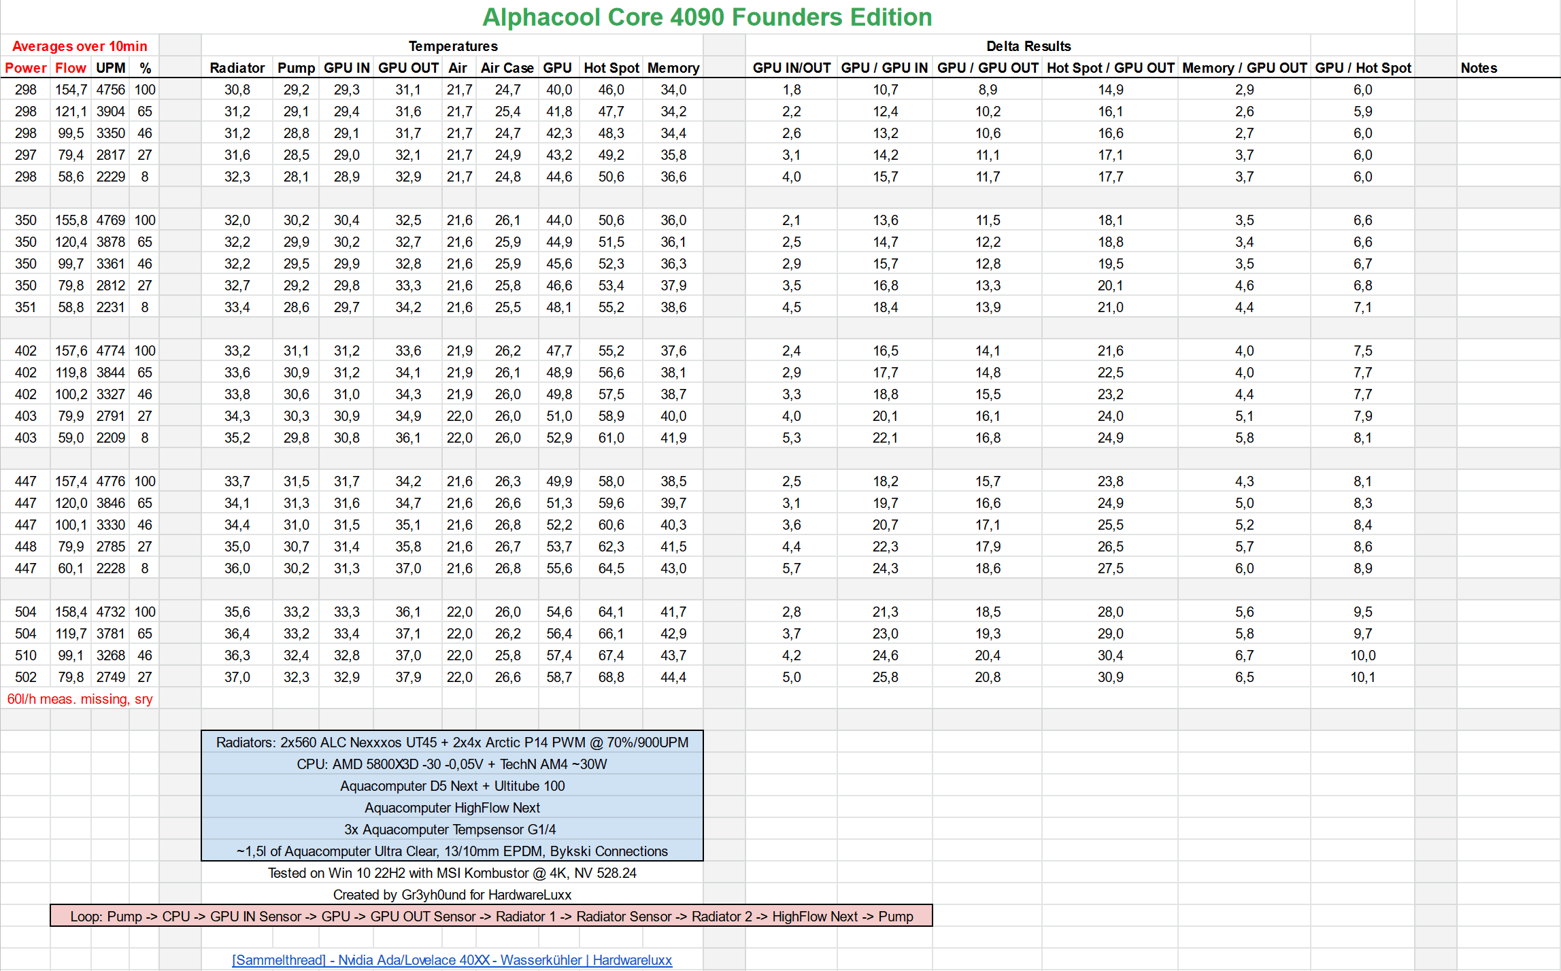Click the 'Notes' column header

[x=1479, y=68]
